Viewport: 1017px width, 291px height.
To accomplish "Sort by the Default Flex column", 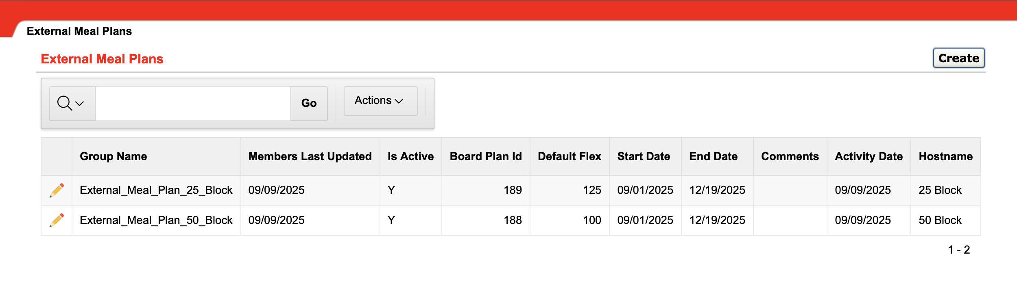I will coord(570,156).
